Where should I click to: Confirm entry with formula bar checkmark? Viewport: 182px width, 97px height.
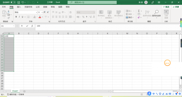click(x=27, y=26)
